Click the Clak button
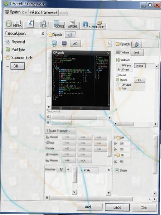Image resolution: width=161 pixels, height=215 pixels. click(144, 208)
